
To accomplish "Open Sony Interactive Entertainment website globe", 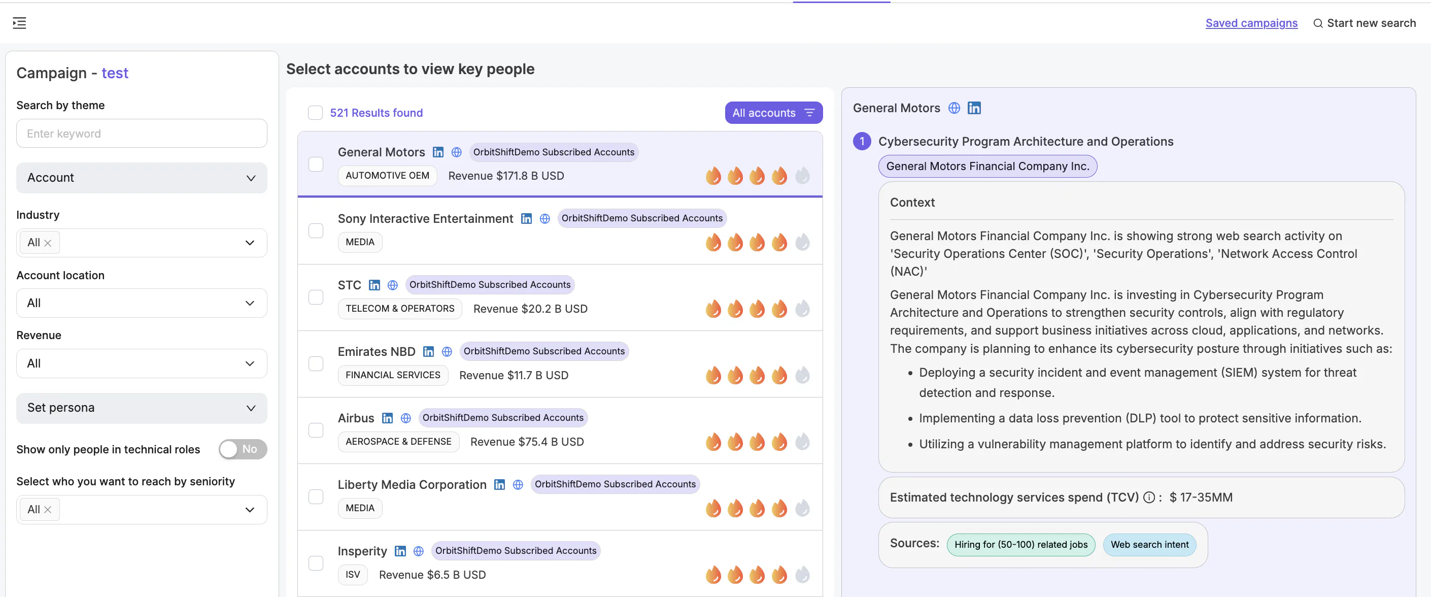I will click(545, 218).
